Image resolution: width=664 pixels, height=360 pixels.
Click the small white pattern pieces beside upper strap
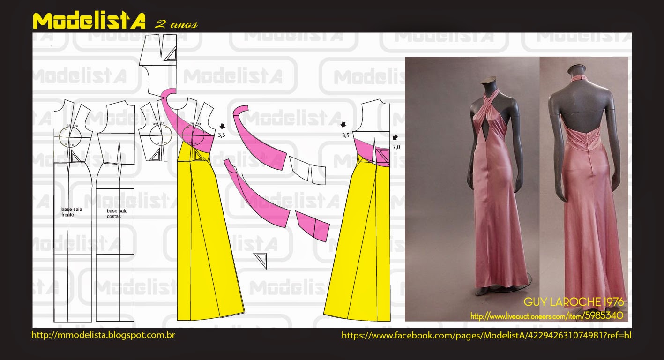307,171
